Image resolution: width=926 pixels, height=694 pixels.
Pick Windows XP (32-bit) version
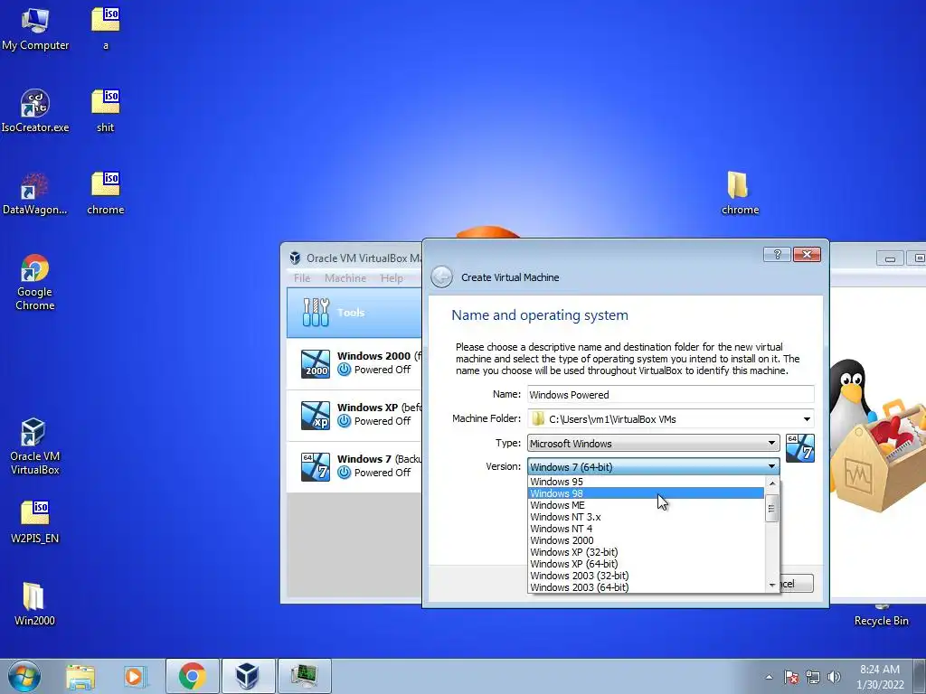646,552
